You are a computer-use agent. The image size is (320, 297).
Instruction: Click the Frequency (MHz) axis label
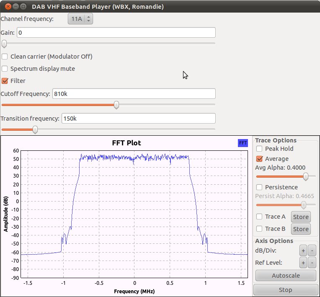(134, 291)
